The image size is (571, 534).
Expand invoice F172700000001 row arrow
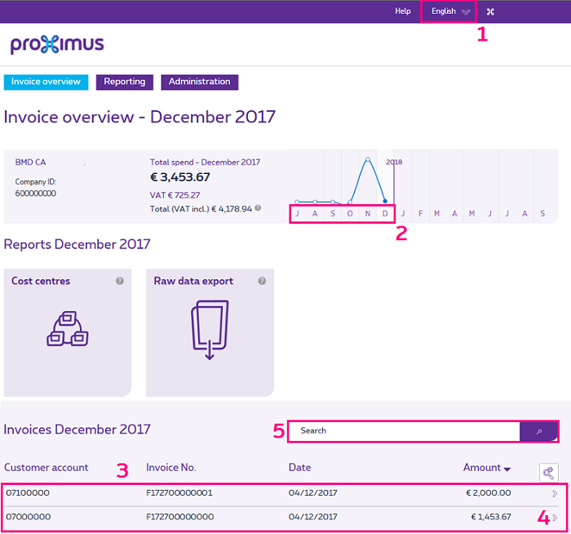[555, 493]
